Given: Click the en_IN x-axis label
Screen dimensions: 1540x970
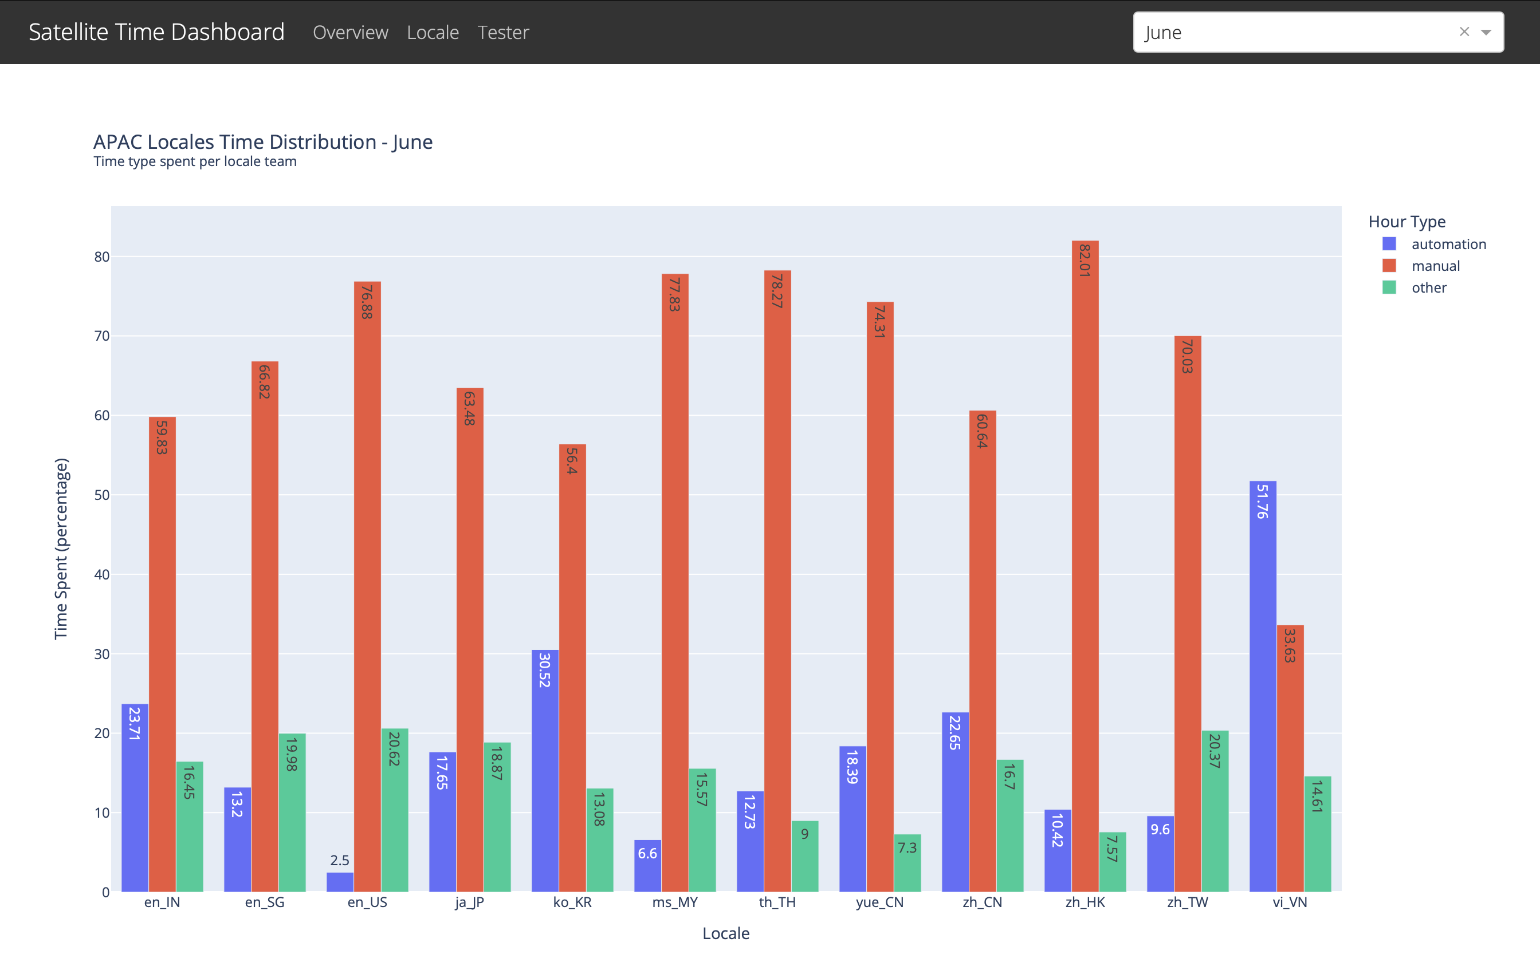Looking at the screenshot, I should coord(163,902).
